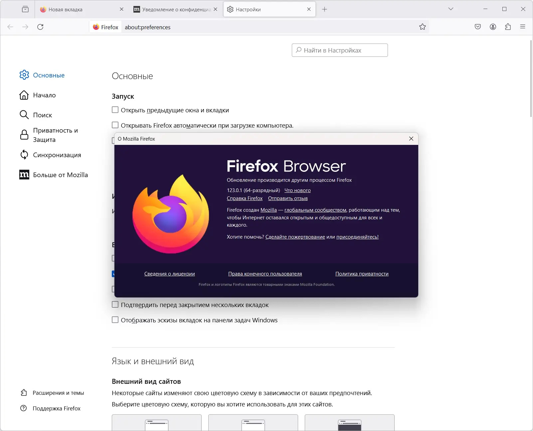Click the Найти в Настройках search field
The height and width of the screenshot is (431, 533).
click(340, 50)
